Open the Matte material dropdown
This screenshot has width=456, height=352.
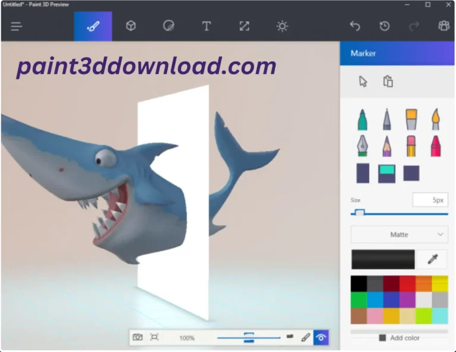coord(399,234)
